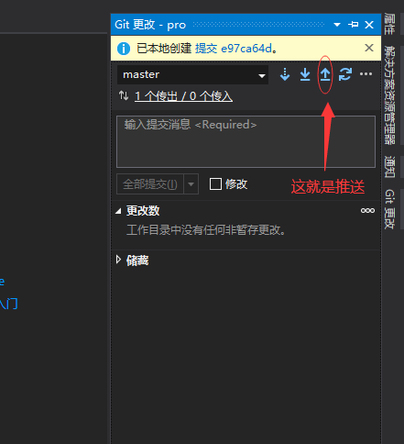Open the more actions ellipsis beside Sync
Viewport: 404px width, 444px height.
366,74
